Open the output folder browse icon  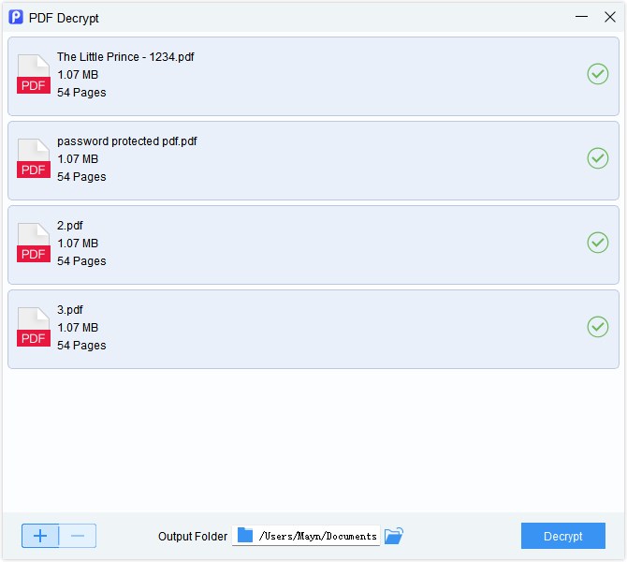pos(394,536)
